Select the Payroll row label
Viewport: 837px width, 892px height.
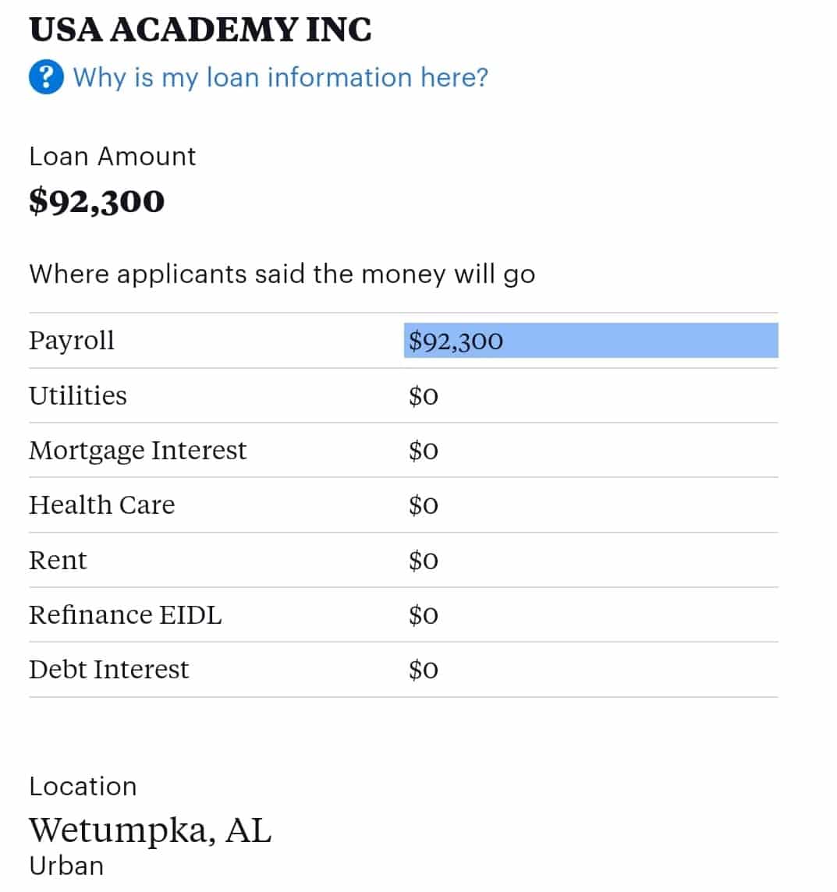pos(72,341)
